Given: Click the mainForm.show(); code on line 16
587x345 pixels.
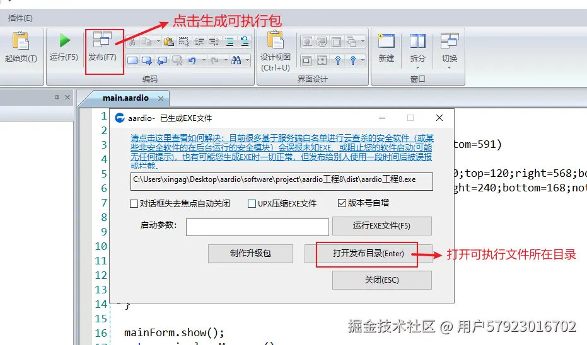Looking at the screenshot, I should (174, 332).
